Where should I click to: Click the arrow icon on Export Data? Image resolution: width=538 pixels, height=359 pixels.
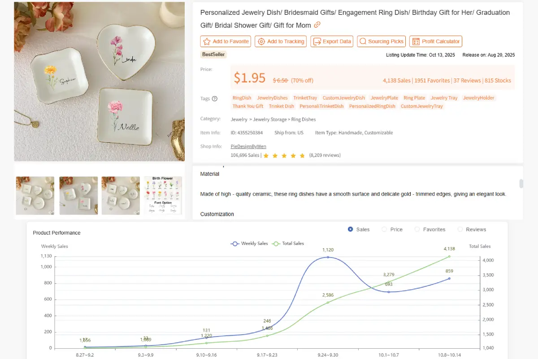pyautogui.click(x=317, y=41)
